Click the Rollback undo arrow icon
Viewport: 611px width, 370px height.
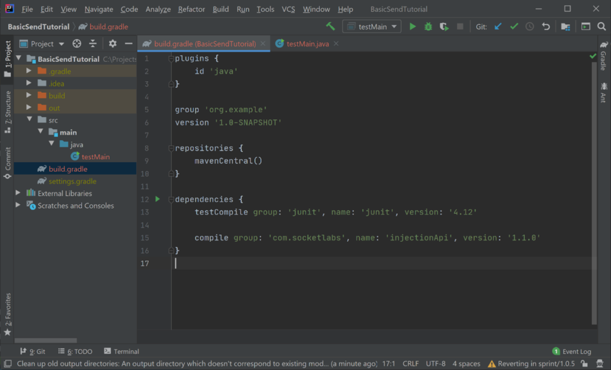click(546, 26)
